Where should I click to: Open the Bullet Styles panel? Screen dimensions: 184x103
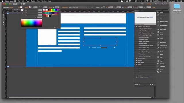(162, 43)
